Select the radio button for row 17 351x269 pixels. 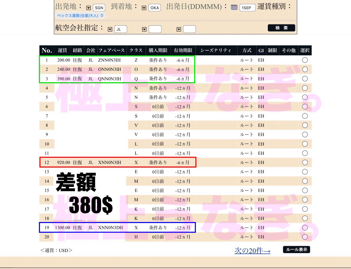click(x=305, y=209)
